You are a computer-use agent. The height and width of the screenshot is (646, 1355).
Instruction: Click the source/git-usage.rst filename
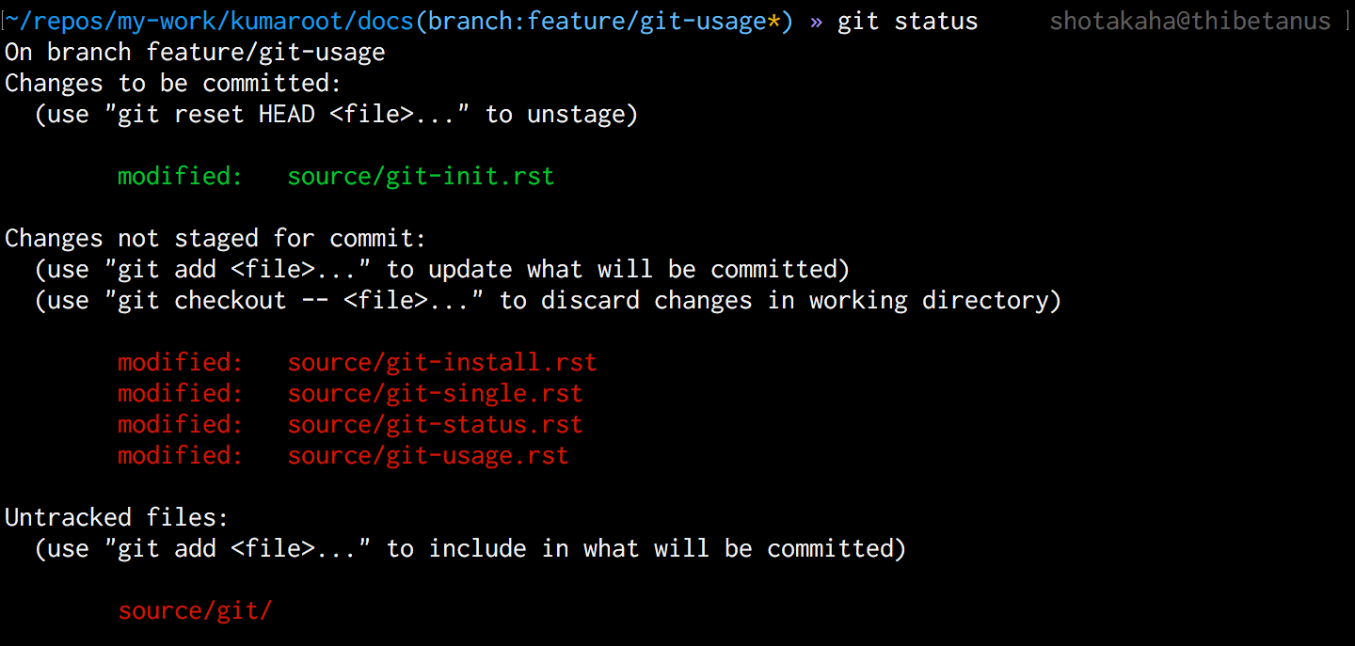click(428, 456)
